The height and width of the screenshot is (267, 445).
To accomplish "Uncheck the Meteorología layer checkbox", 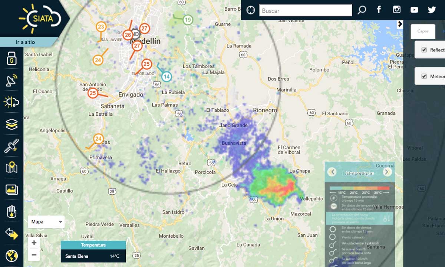I will click(424, 76).
